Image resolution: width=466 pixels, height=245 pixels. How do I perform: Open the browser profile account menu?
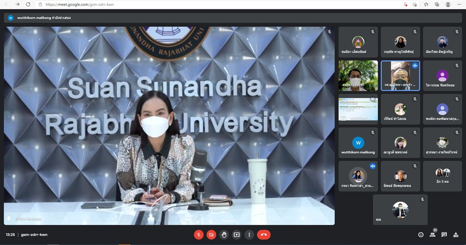click(x=448, y=4)
